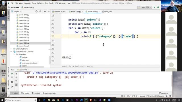
Task: Close the zoom-089 Run tab
Action: tap(29, 70)
